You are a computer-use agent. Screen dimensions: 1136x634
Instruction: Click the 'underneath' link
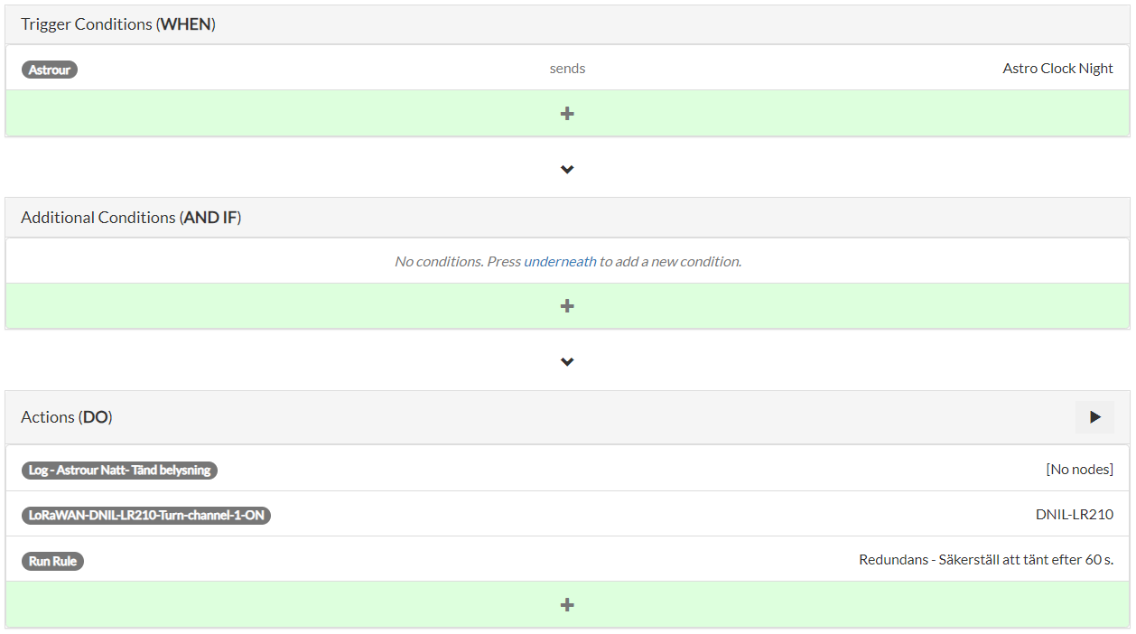point(560,262)
